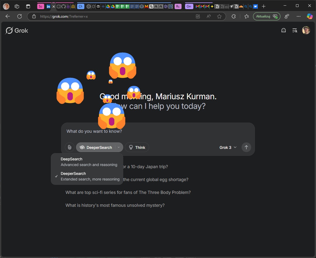Toggle the DeeperSearch mode button

96,147
